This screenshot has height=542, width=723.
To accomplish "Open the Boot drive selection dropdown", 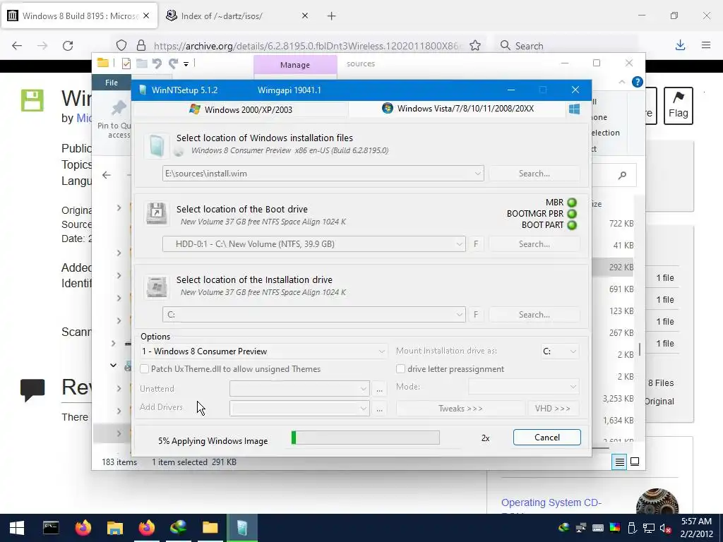I will [x=459, y=244].
